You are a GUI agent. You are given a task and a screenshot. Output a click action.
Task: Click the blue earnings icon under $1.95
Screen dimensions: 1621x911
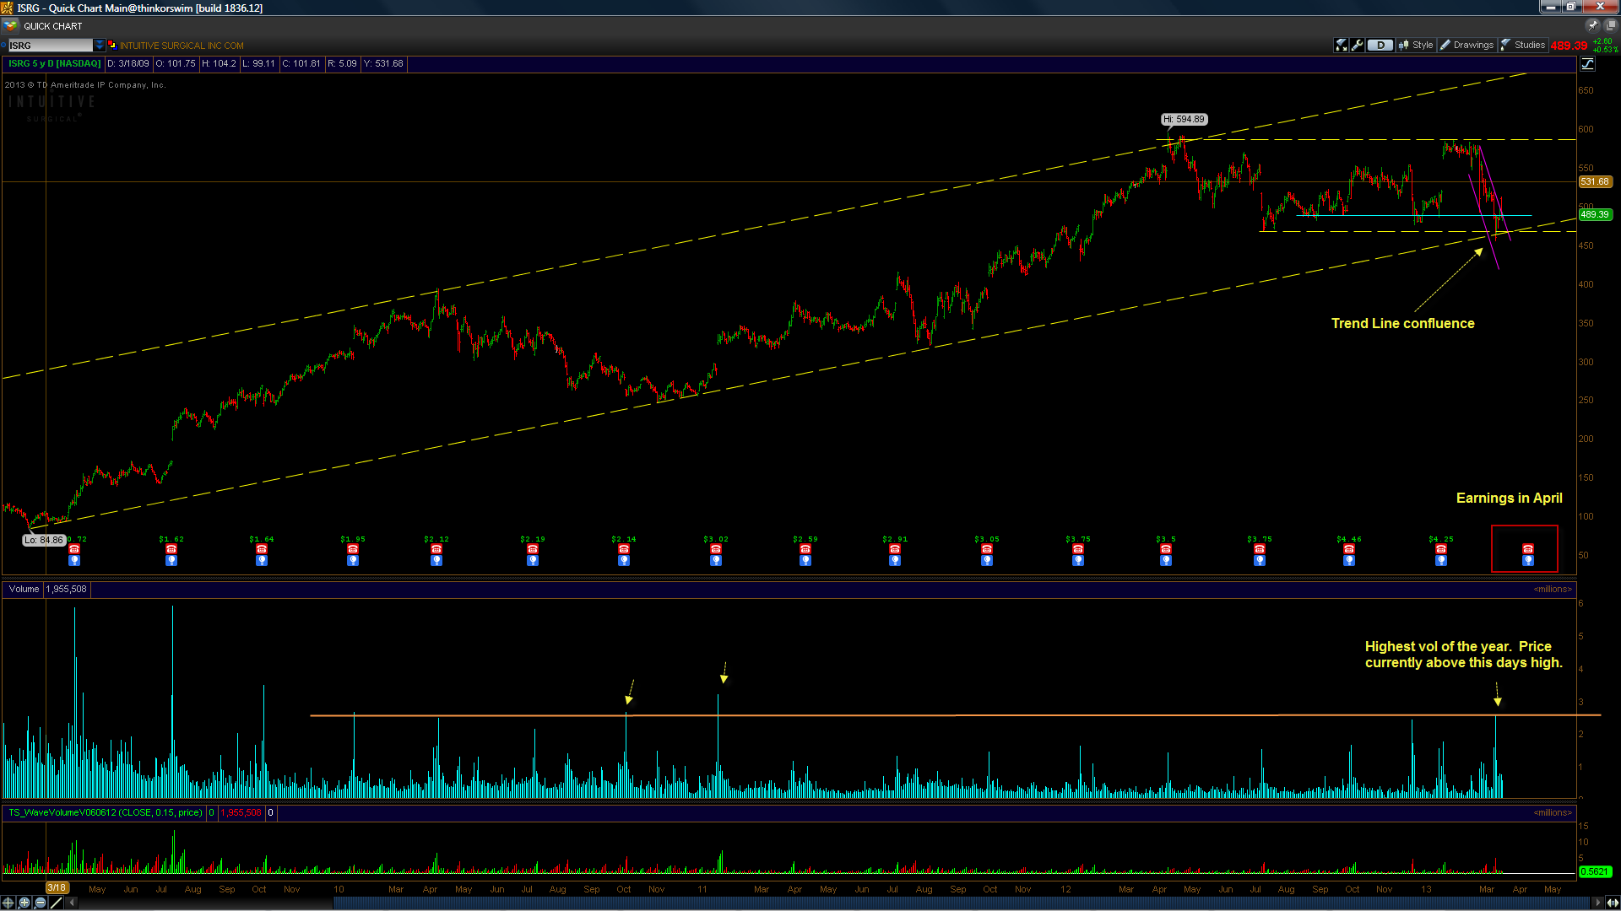point(353,560)
